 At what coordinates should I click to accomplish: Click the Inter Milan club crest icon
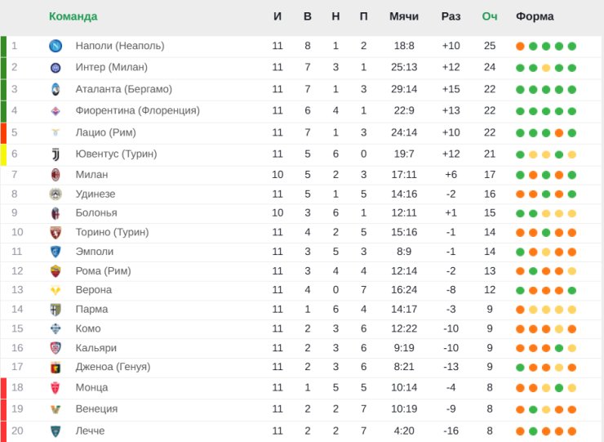(56, 68)
